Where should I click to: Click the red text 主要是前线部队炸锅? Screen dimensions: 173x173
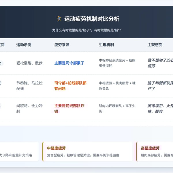pos(69,108)
